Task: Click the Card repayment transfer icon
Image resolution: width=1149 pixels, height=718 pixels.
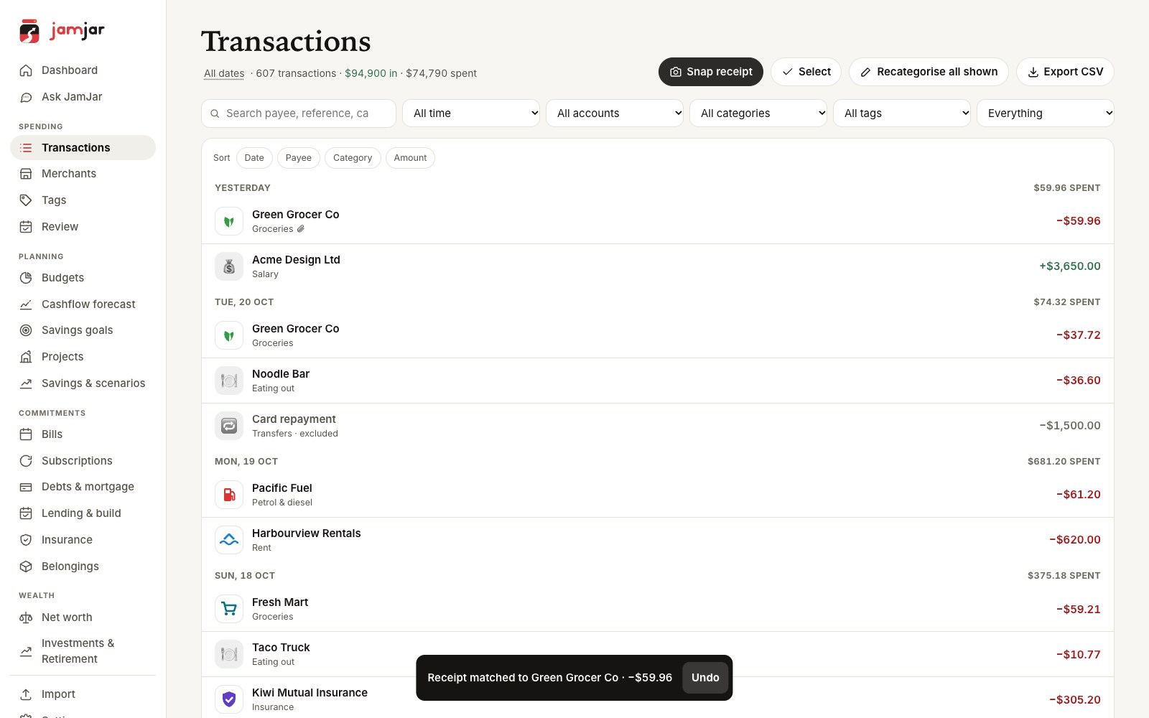Action: 229,426
